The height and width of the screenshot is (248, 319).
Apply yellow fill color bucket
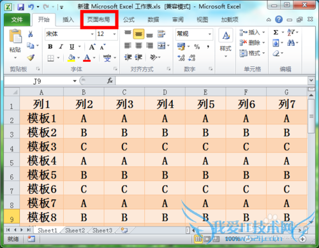pyautogui.click(x=71, y=58)
